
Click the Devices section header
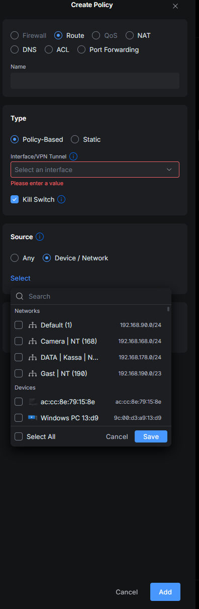tap(25, 387)
